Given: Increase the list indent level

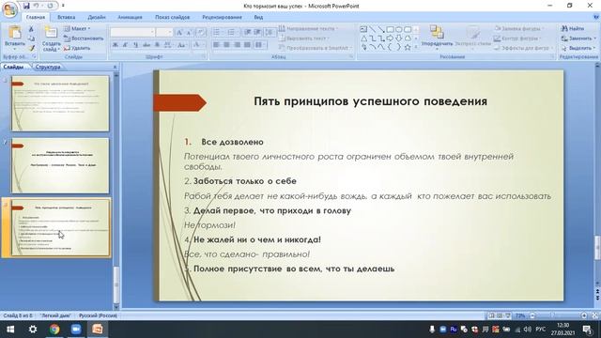Looking at the screenshot, I should pos(257,32).
